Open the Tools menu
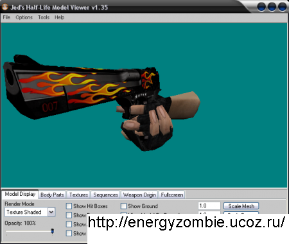 pos(44,17)
